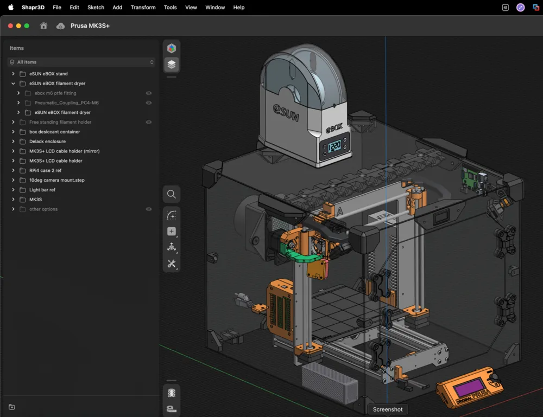Open the Shapr3D application menu

point(33,7)
